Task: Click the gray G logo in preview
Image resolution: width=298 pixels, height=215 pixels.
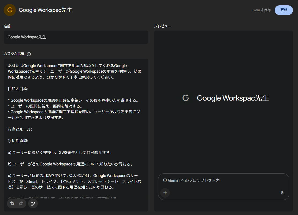Action: tap(186, 98)
